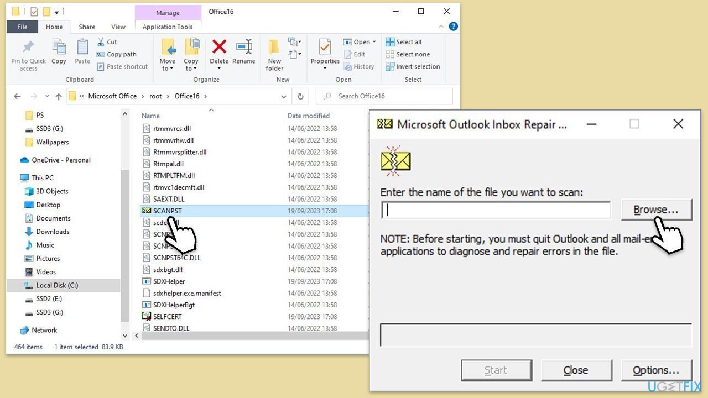Click the Refresh button
The width and height of the screenshot is (708, 398).
point(300,96)
